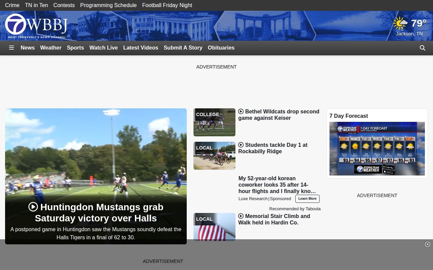Screen dimensions: 433x270
Task: Click the 79° temperature reading
Action: click(419, 23)
